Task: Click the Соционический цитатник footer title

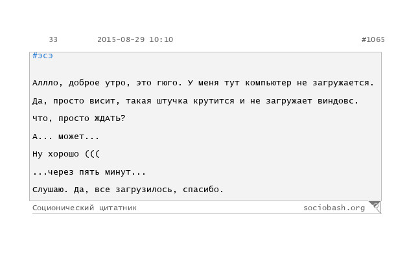Action: point(84,208)
